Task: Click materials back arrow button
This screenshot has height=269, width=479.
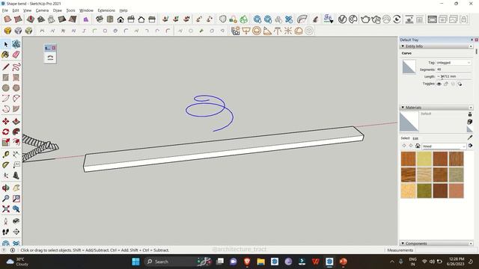Action: 404,146
